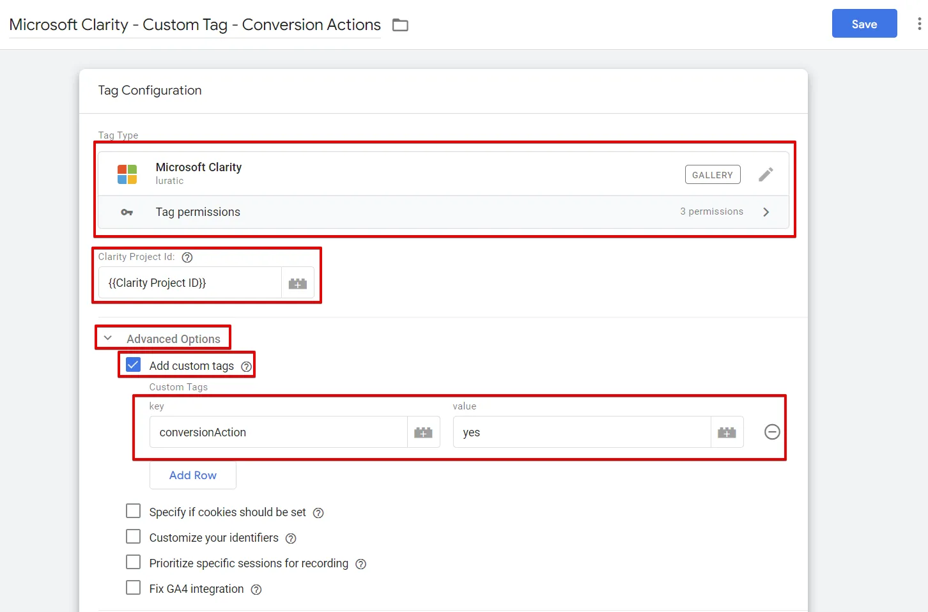928x612 pixels.
Task: Click the Add Row button
Action: coord(193,475)
